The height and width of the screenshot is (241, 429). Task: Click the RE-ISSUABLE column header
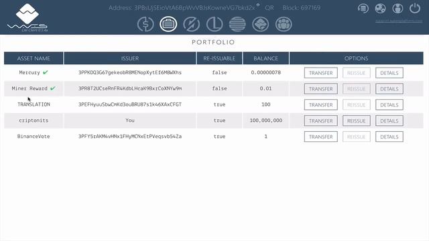(219, 58)
